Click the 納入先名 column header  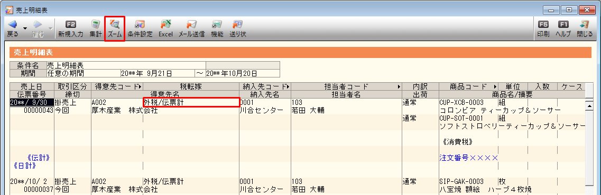tap(265, 94)
